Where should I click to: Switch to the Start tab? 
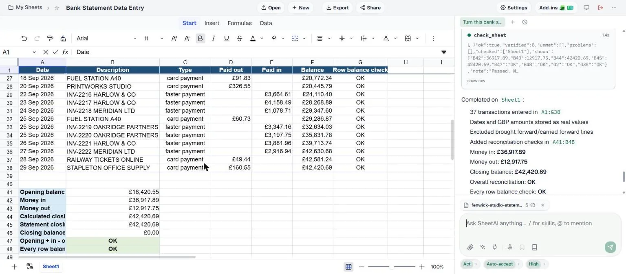pos(189,23)
